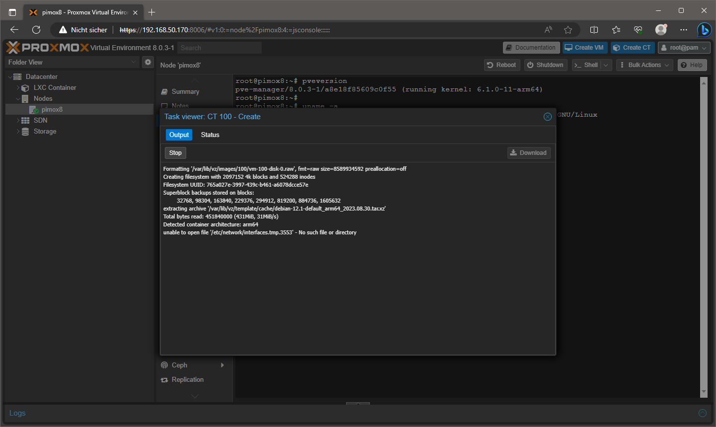Click Create CT button
Viewport: 716px width, 427px height.
coord(632,48)
